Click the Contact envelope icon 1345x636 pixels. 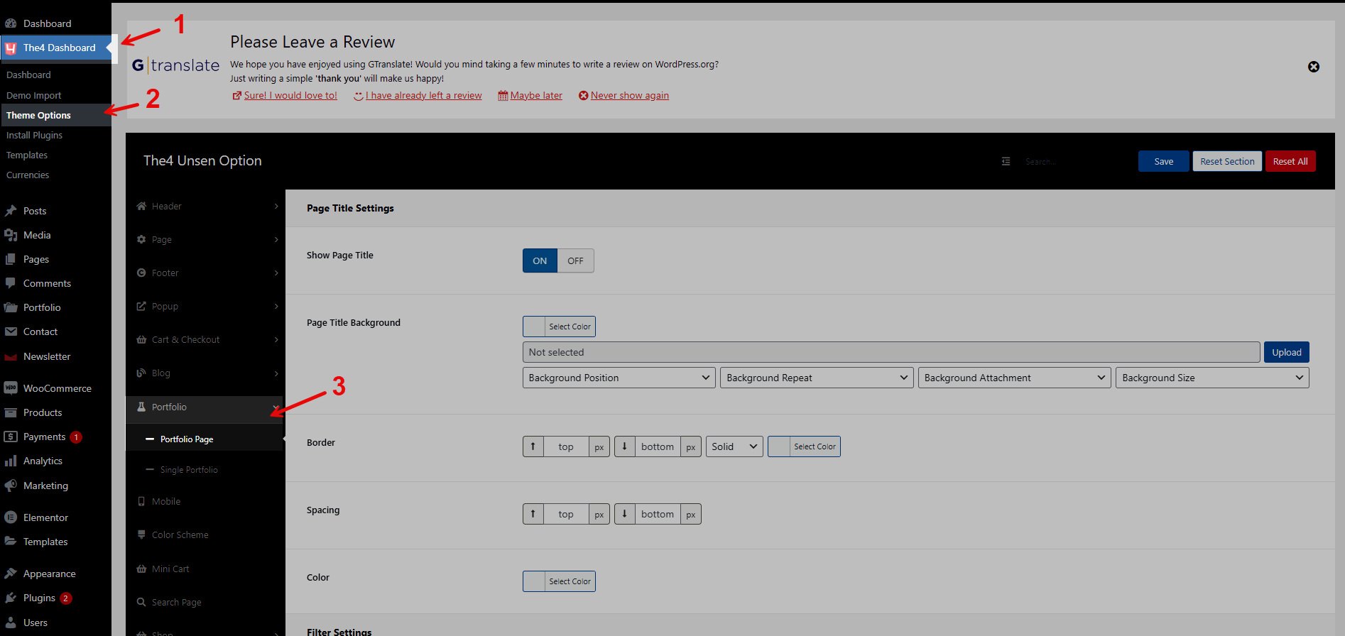pyautogui.click(x=11, y=331)
